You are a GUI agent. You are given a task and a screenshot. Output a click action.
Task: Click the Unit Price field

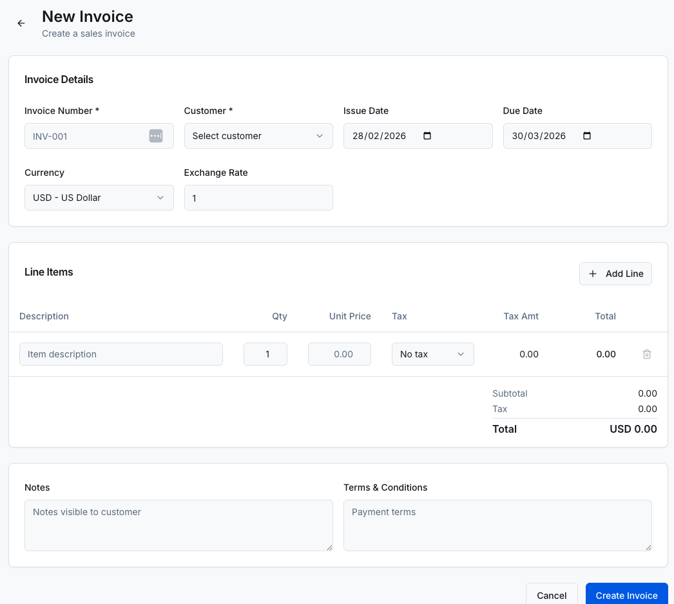click(340, 354)
